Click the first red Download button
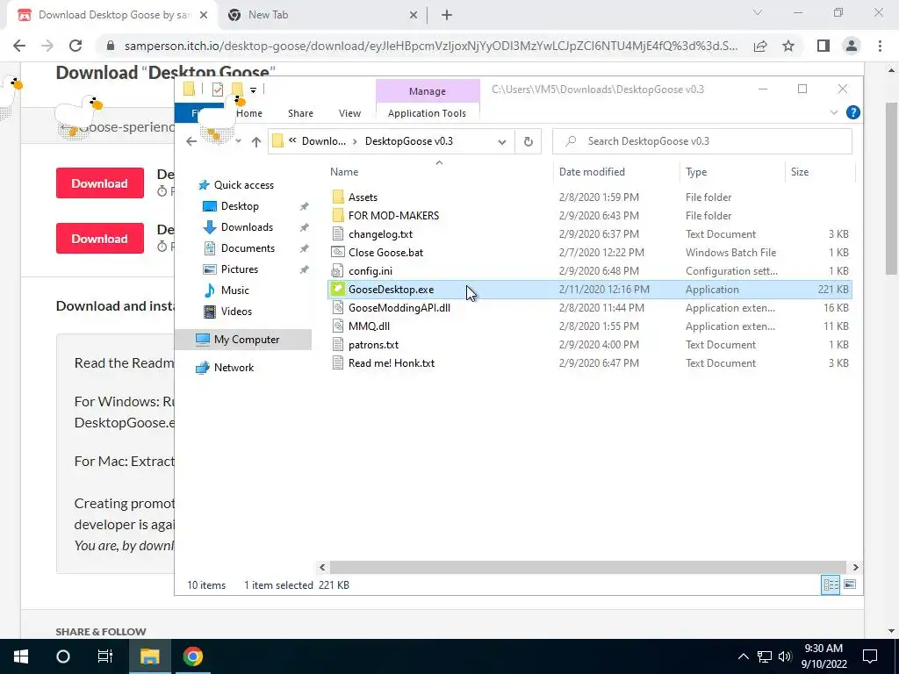Viewport: 899px width, 674px height. coord(100,183)
